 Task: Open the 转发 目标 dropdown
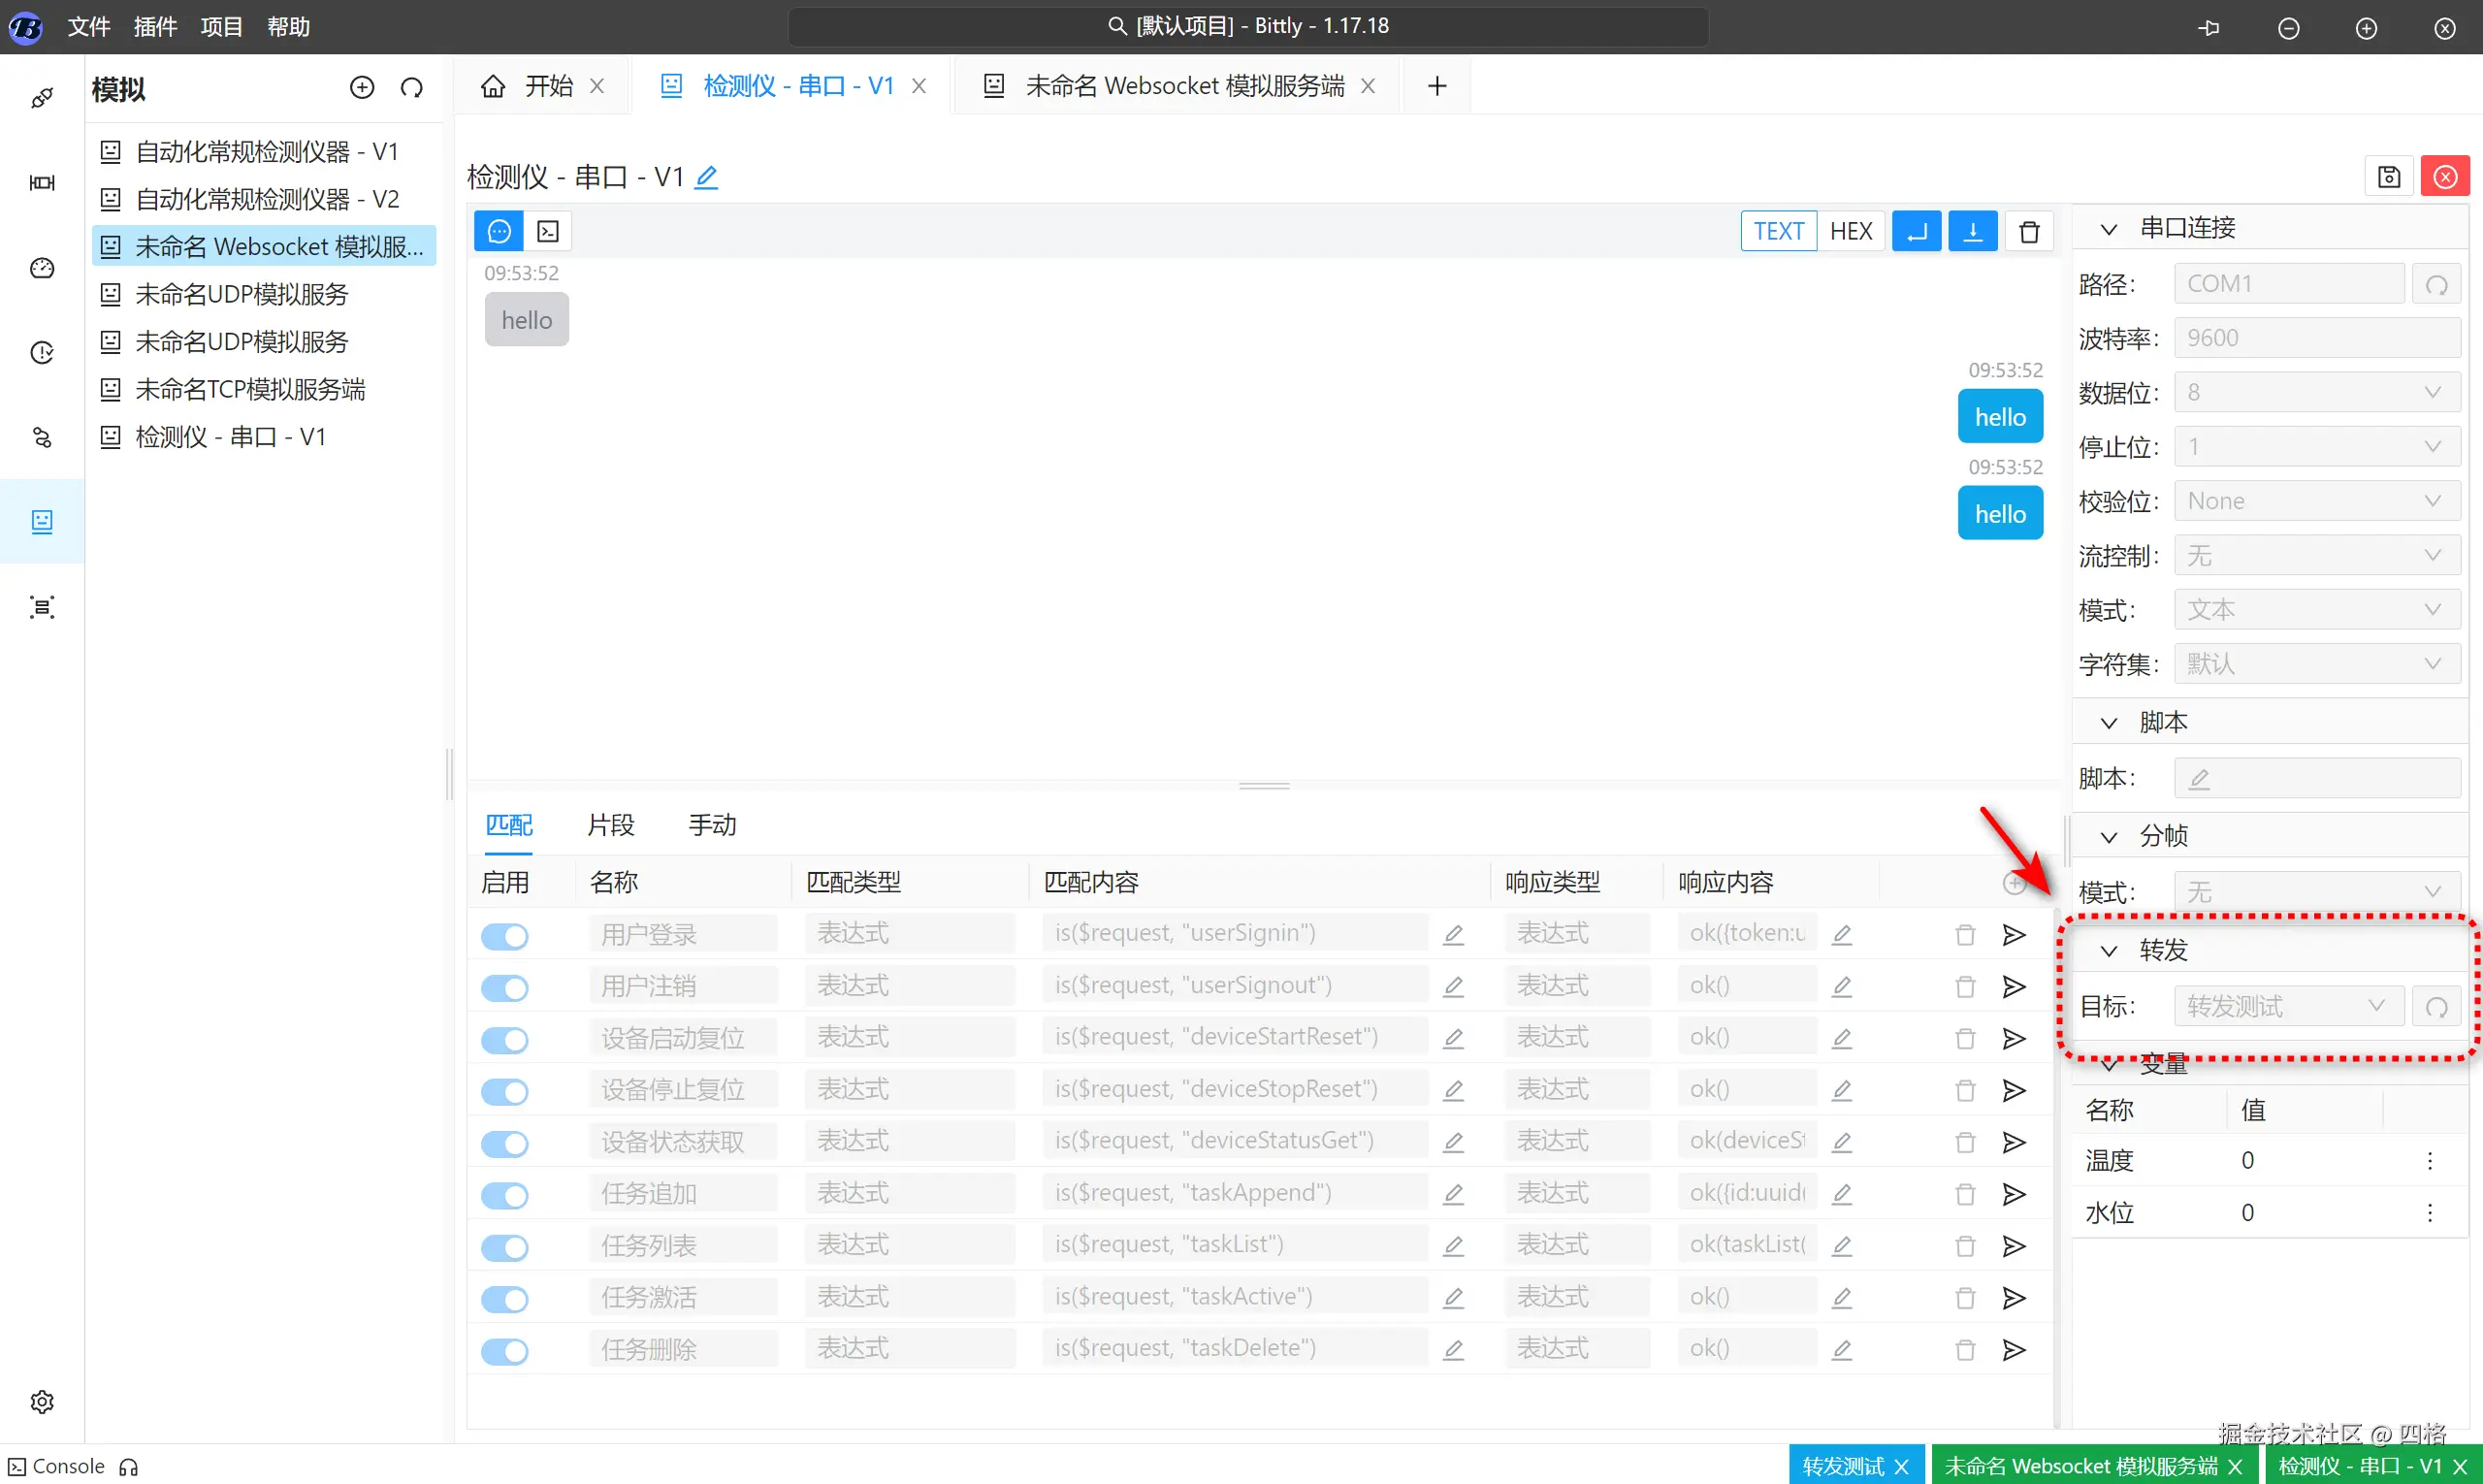[x=2287, y=1006]
